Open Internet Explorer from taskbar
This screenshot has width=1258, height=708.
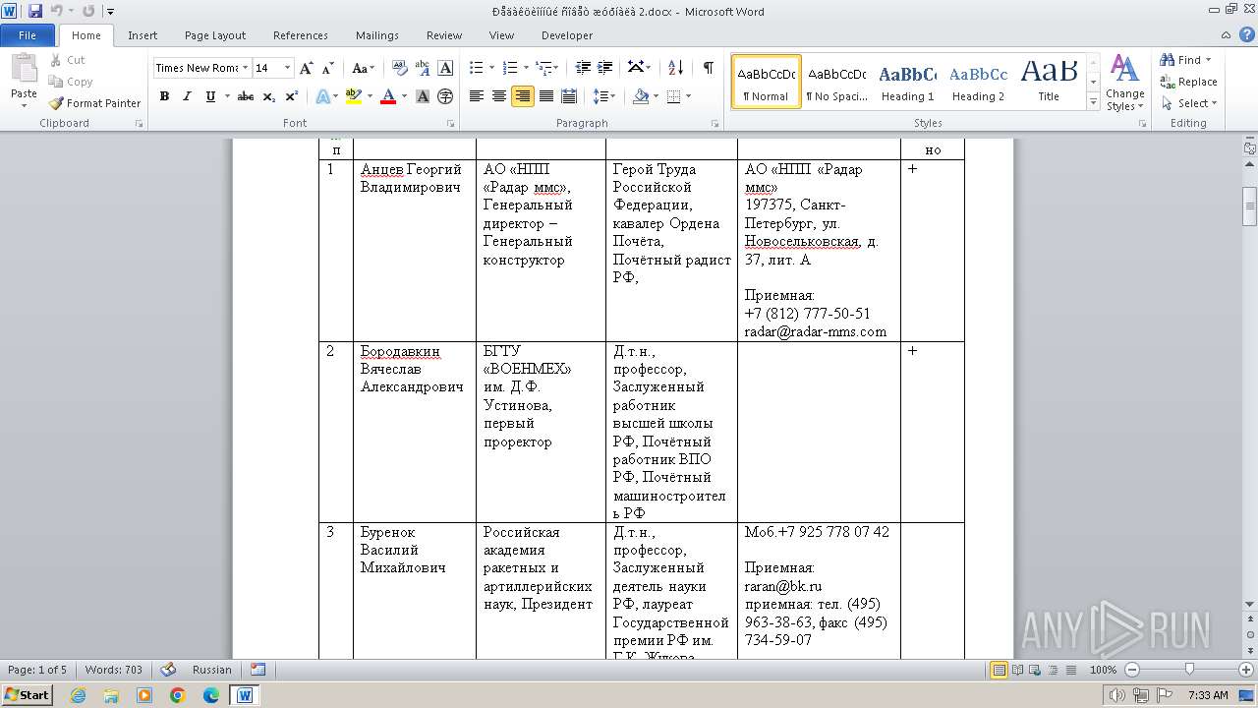tap(78, 695)
